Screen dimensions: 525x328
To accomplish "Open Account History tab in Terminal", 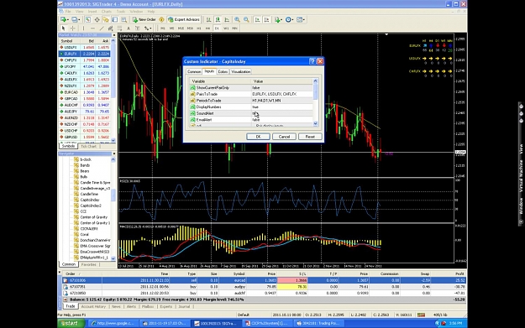I will click(93, 306).
